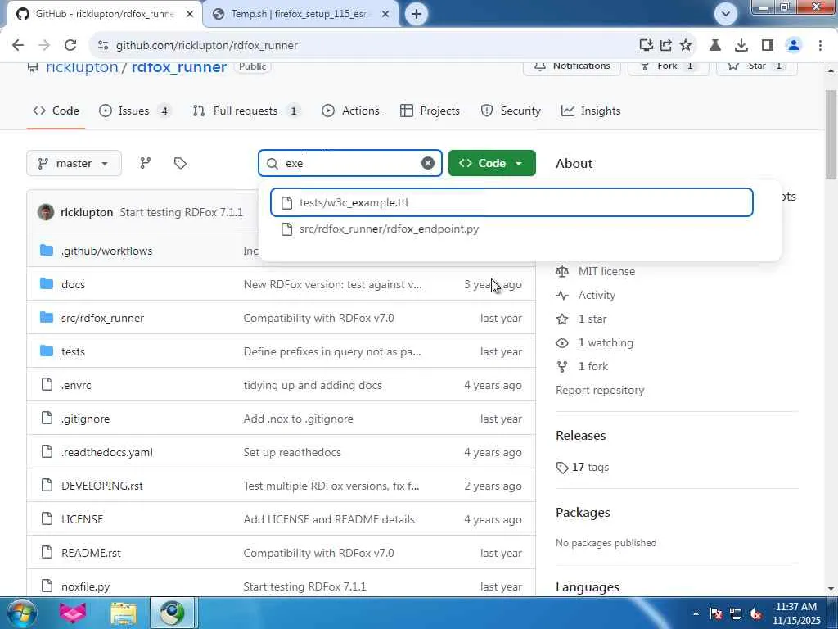This screenshot has width=838, height=629.
Task: Select the src/rdfox_runner/rdfox_endpoint.py result
Action: pos(511,229)
